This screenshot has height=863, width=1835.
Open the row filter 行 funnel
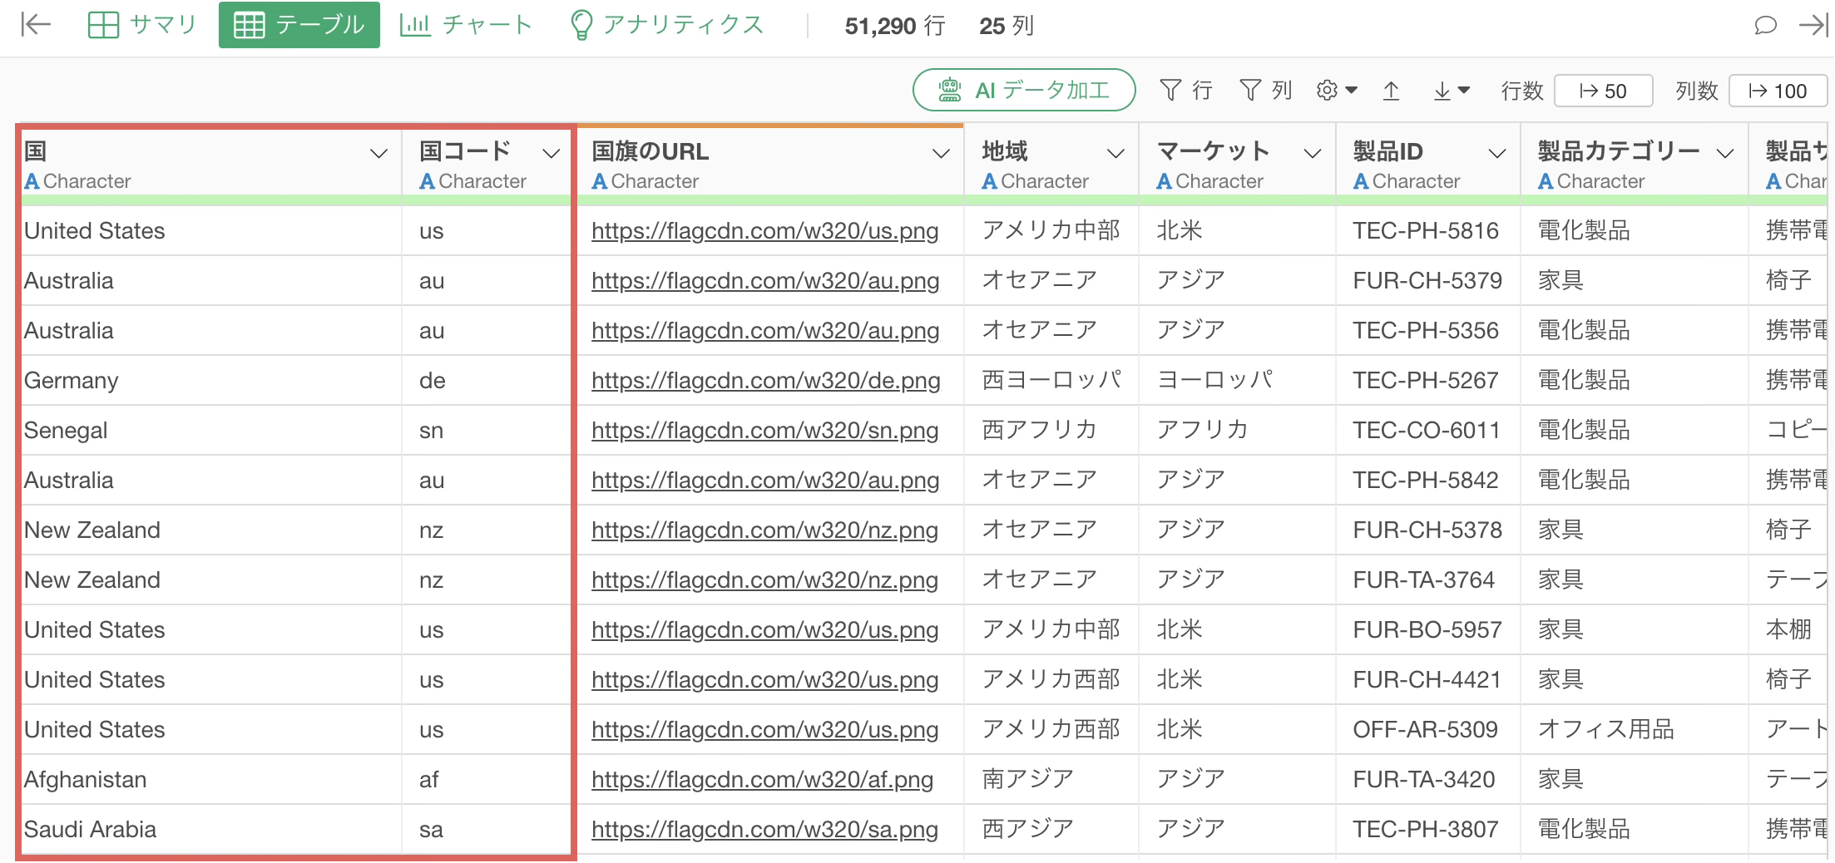tap(1186, 90)
